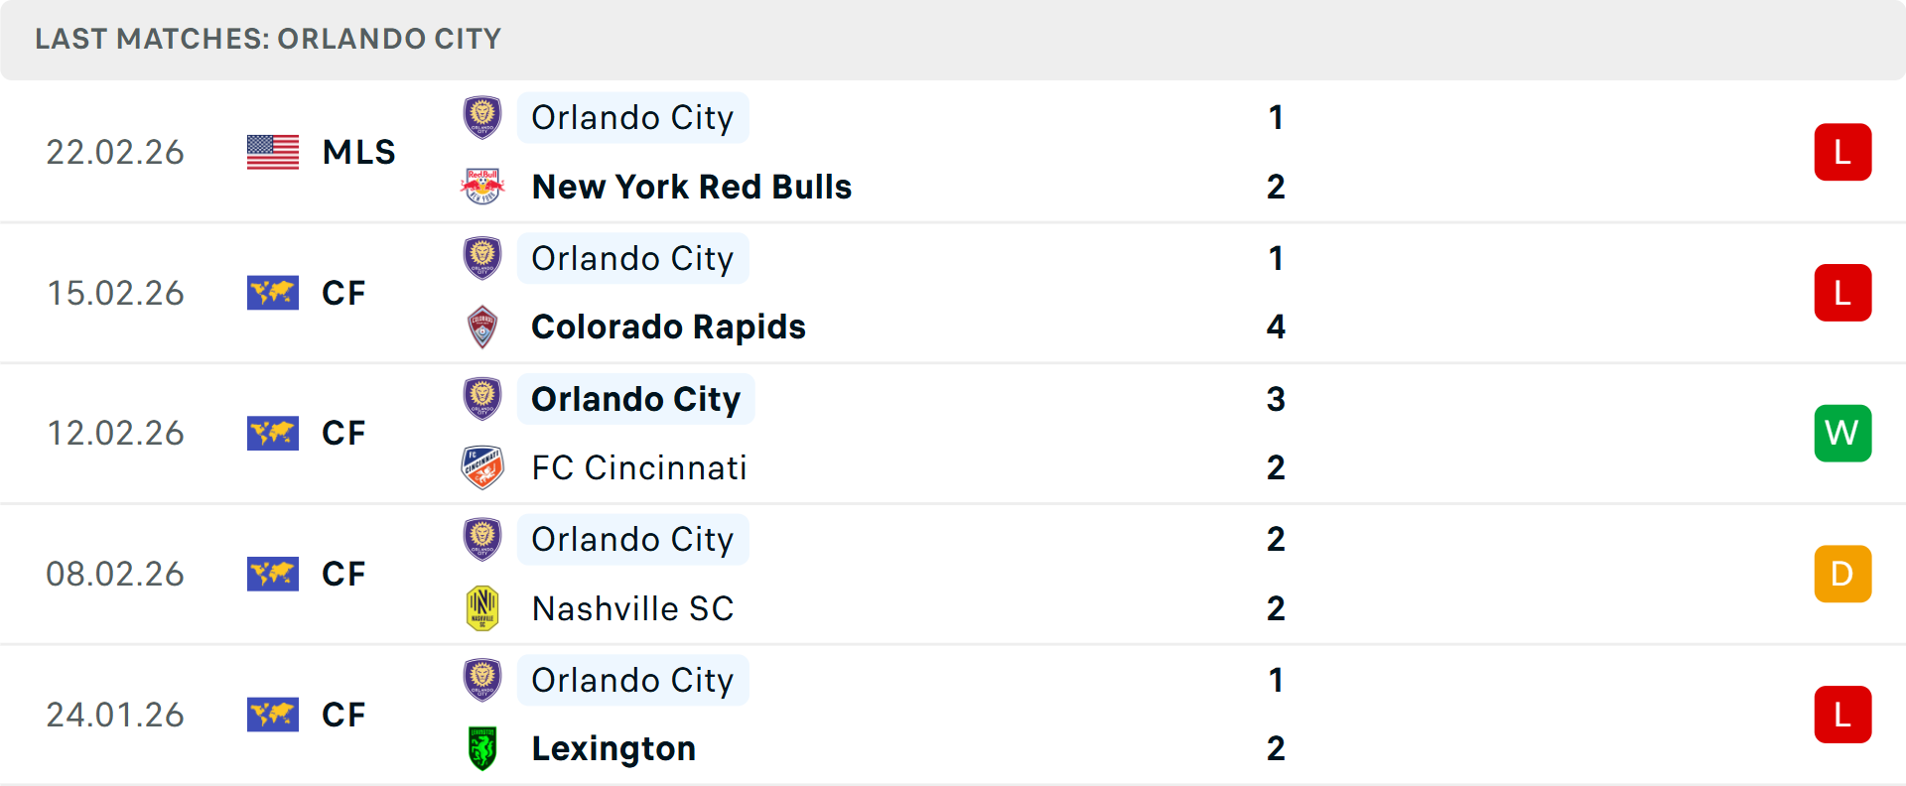Click the New York Red Bulls crest
Screen dimensions: 1906x786
[483, 187]
